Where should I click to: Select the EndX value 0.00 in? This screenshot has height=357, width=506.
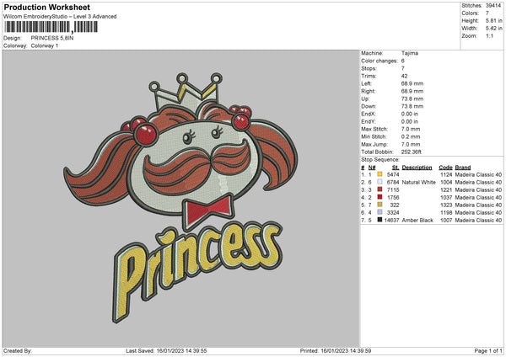tap(410, 114)
